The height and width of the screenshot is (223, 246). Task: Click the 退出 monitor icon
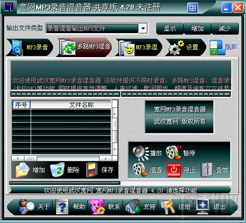pos(203,207)
